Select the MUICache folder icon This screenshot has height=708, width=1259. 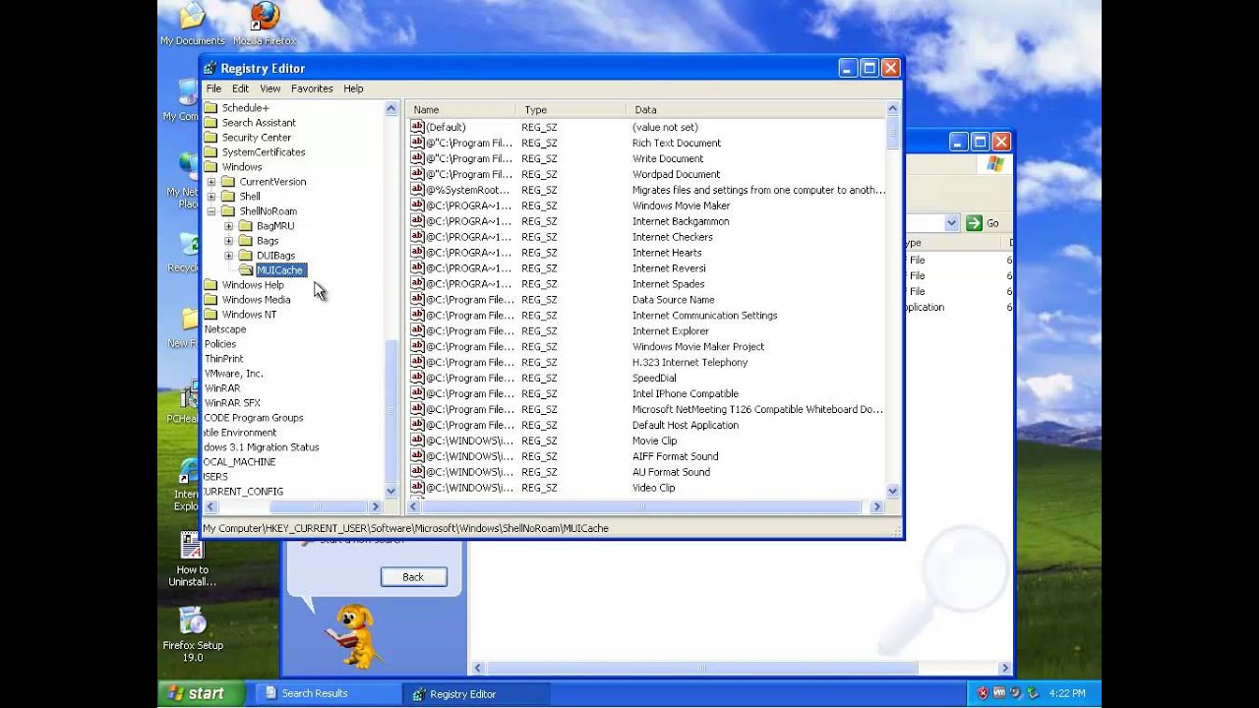(246, 270)
